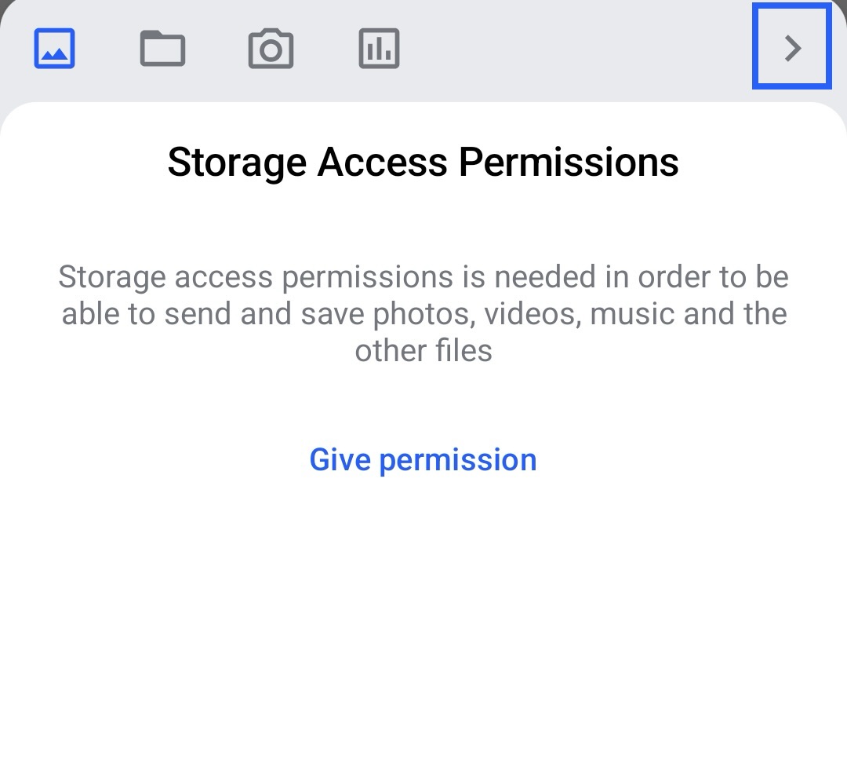Open the poll chart icon
The image size is (847, 782).
[379, 49]
